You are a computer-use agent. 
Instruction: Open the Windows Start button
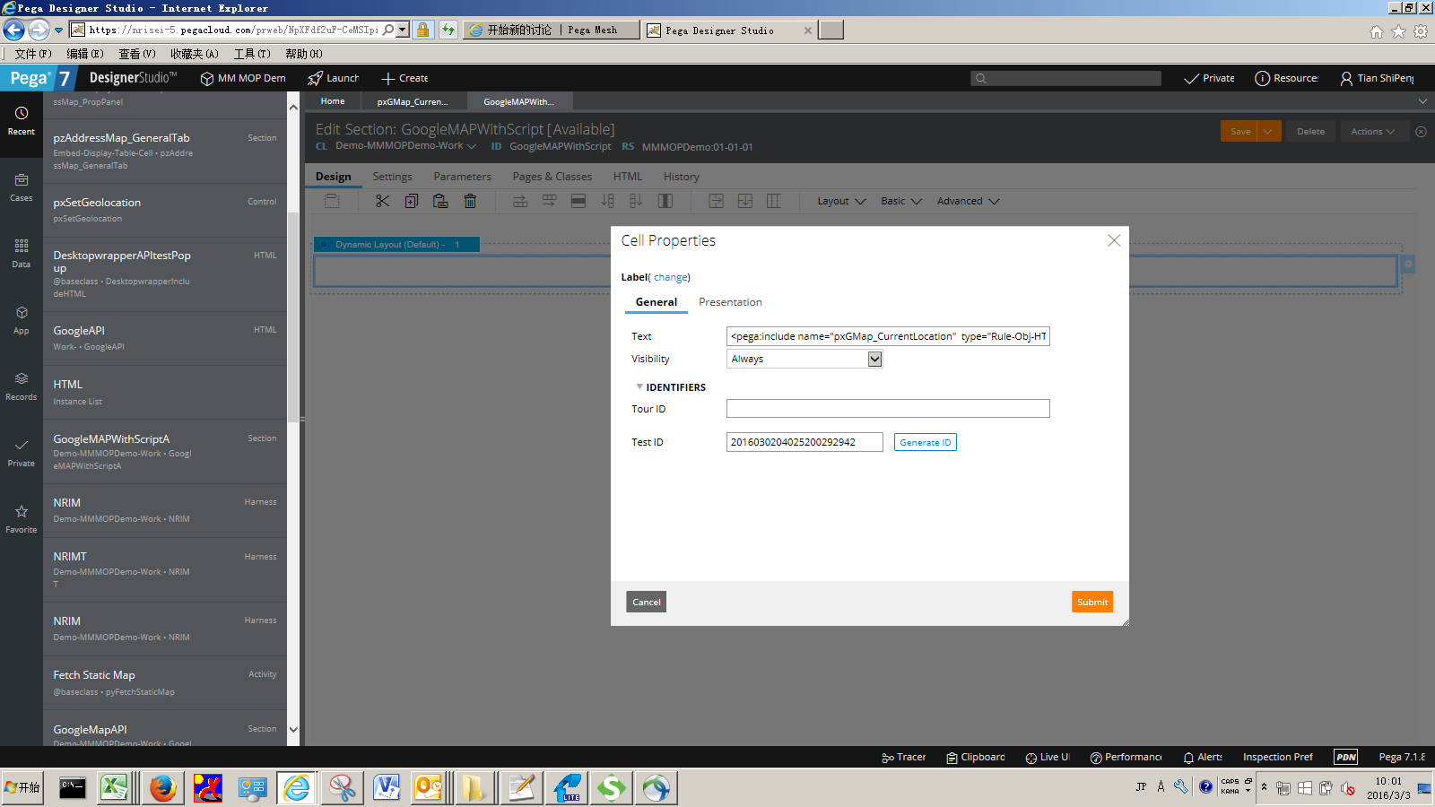pyautogui.click(x=22, y=788)
